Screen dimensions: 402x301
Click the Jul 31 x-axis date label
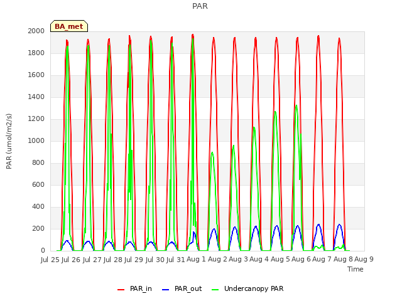(x=176, y=260)
